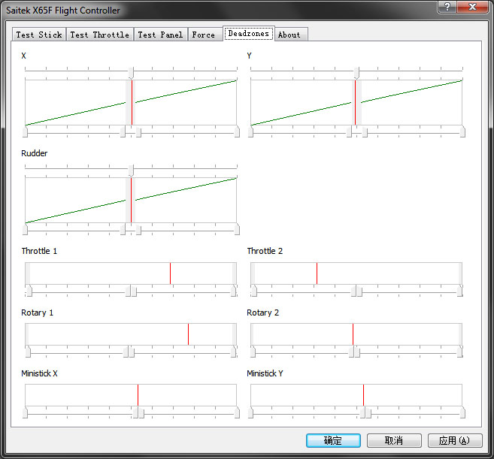Viewport: 494px width, 459px height.
Task: Click X axis bottom far-right slider thumb
Action: (237, 131)
